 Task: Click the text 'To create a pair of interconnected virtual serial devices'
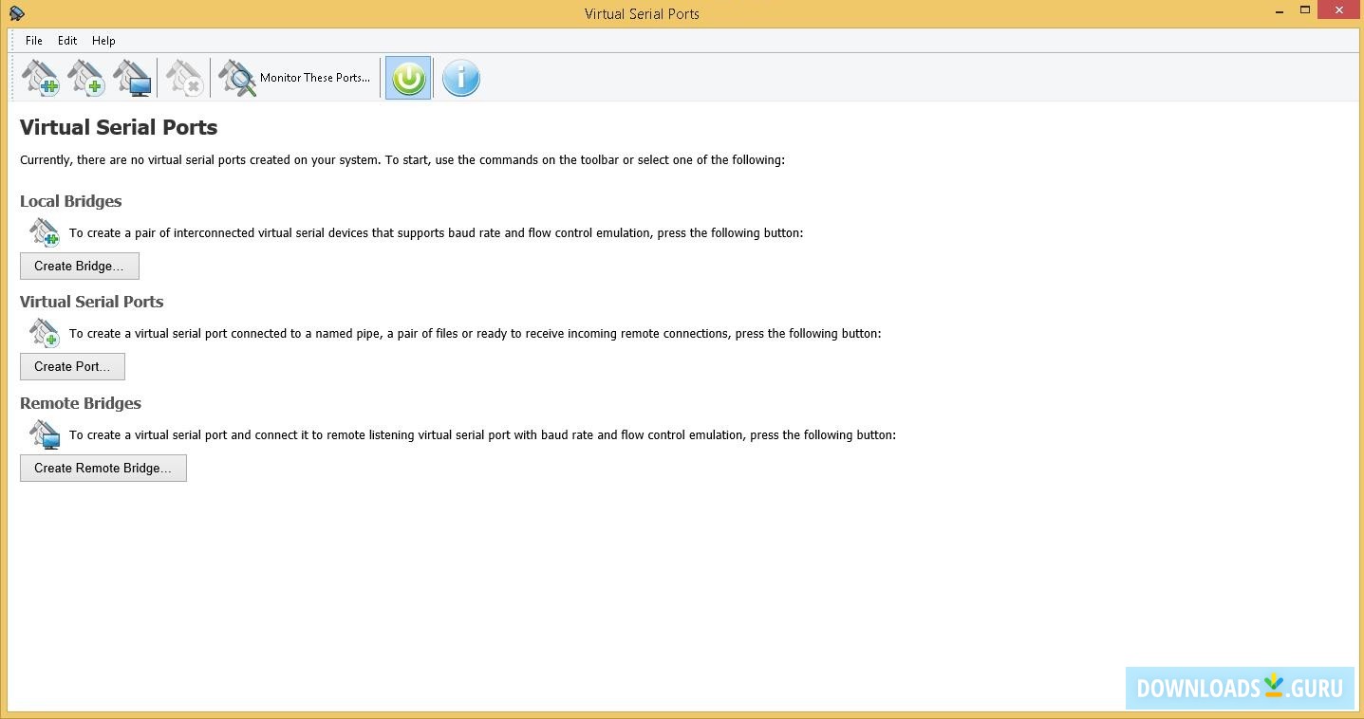(437, 233)
